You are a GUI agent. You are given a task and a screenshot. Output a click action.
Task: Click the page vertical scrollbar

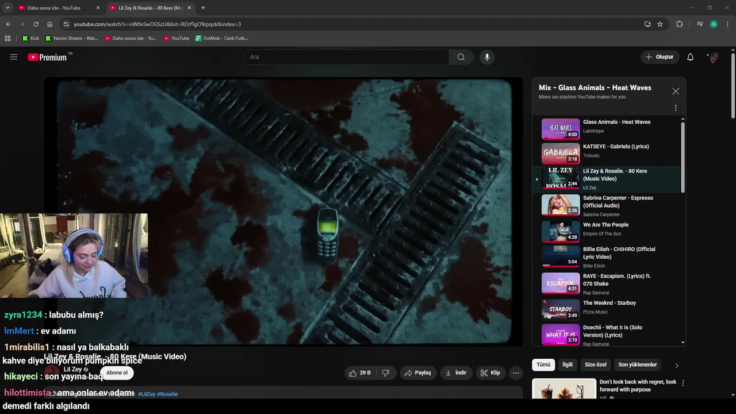pos(733,86)
